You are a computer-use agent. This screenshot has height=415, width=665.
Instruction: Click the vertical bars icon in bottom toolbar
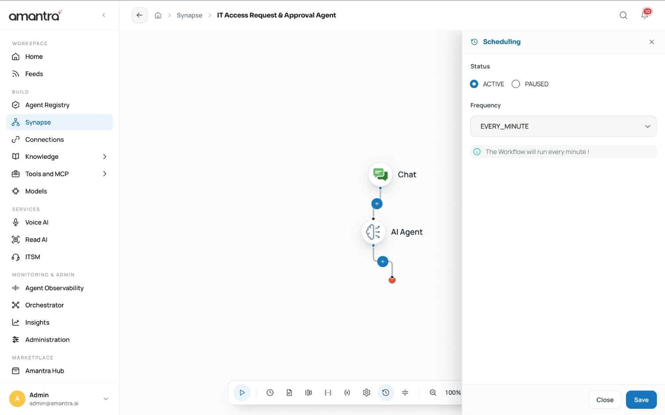click(309, 392)
